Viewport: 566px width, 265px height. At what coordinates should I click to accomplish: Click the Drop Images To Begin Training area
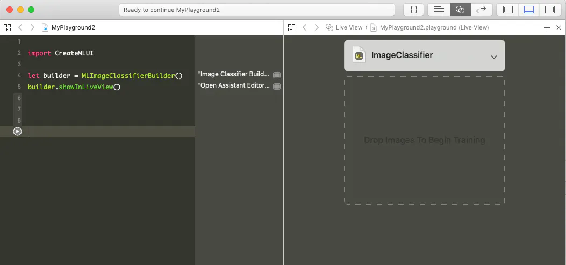425,140
